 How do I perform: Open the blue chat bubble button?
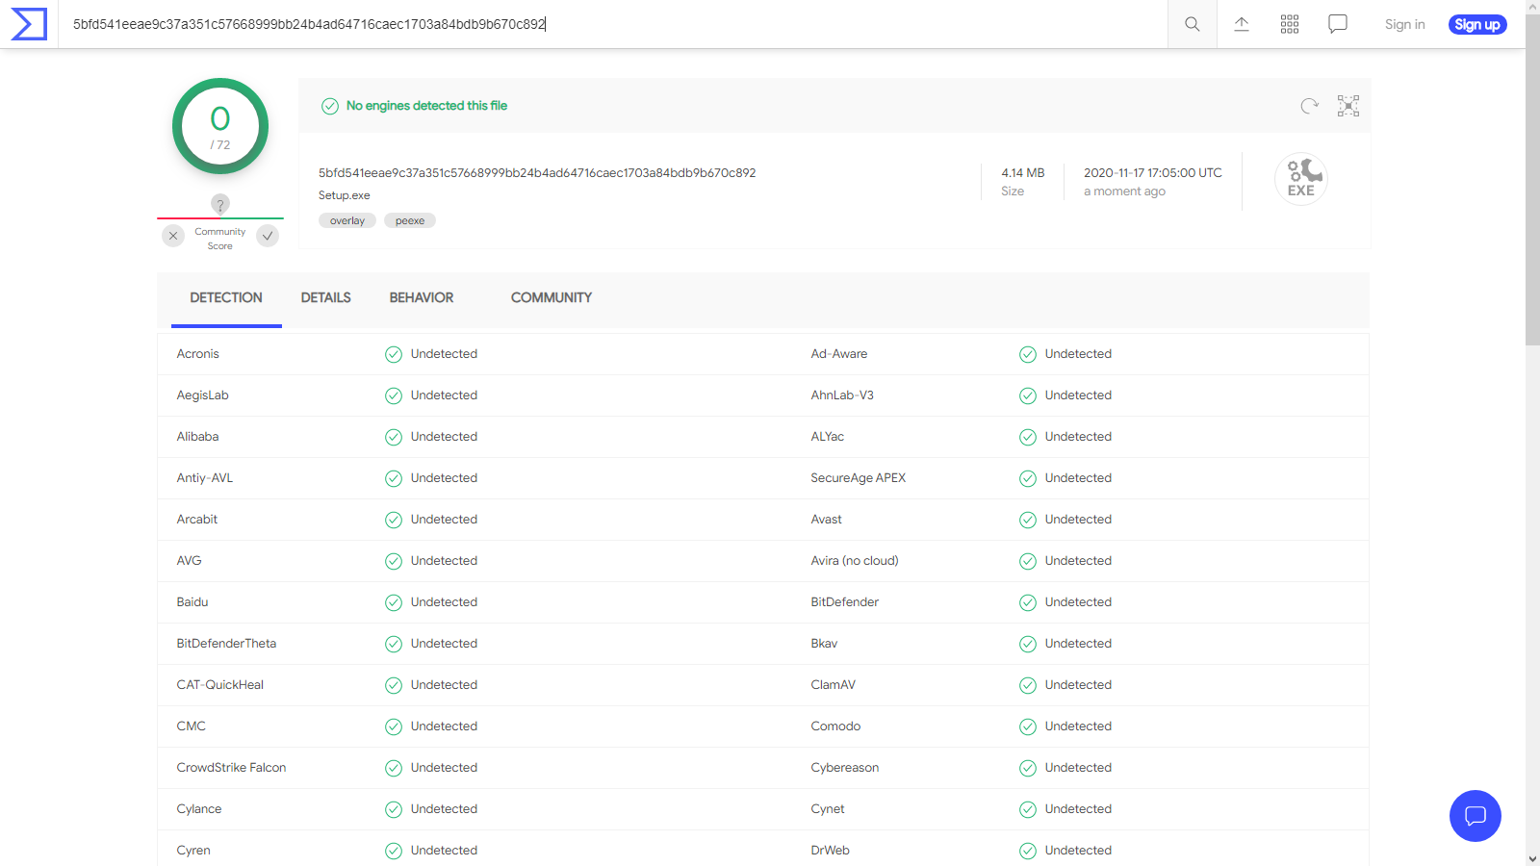coord(1476,816)
